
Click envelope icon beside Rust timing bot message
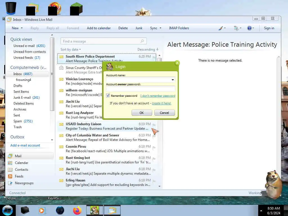(61, 158)
